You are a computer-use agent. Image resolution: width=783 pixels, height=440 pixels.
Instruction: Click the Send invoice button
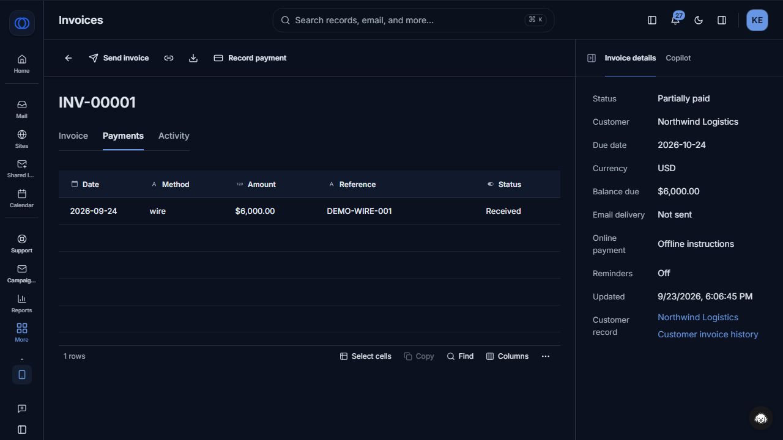point(119,58)
